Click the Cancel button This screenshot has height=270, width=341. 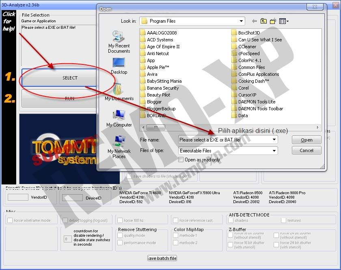tap(306, 150)
